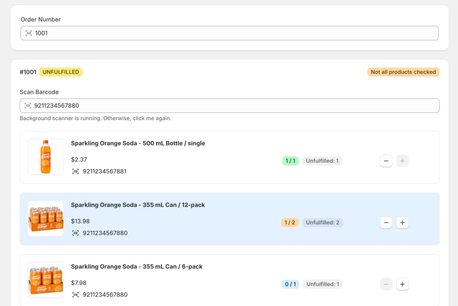Decrease quantity for 500 mL Bottle single

tap(386, 161)
